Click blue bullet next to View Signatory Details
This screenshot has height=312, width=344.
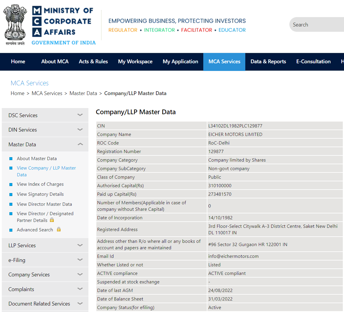click(x=11, y=194)
